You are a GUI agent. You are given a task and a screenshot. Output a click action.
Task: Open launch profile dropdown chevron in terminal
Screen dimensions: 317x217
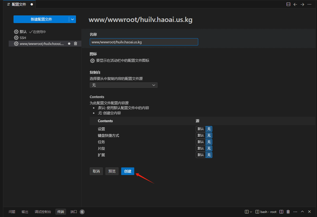tap(251, 212)
